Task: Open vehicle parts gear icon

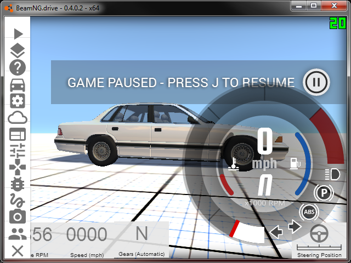Action: 18,101
